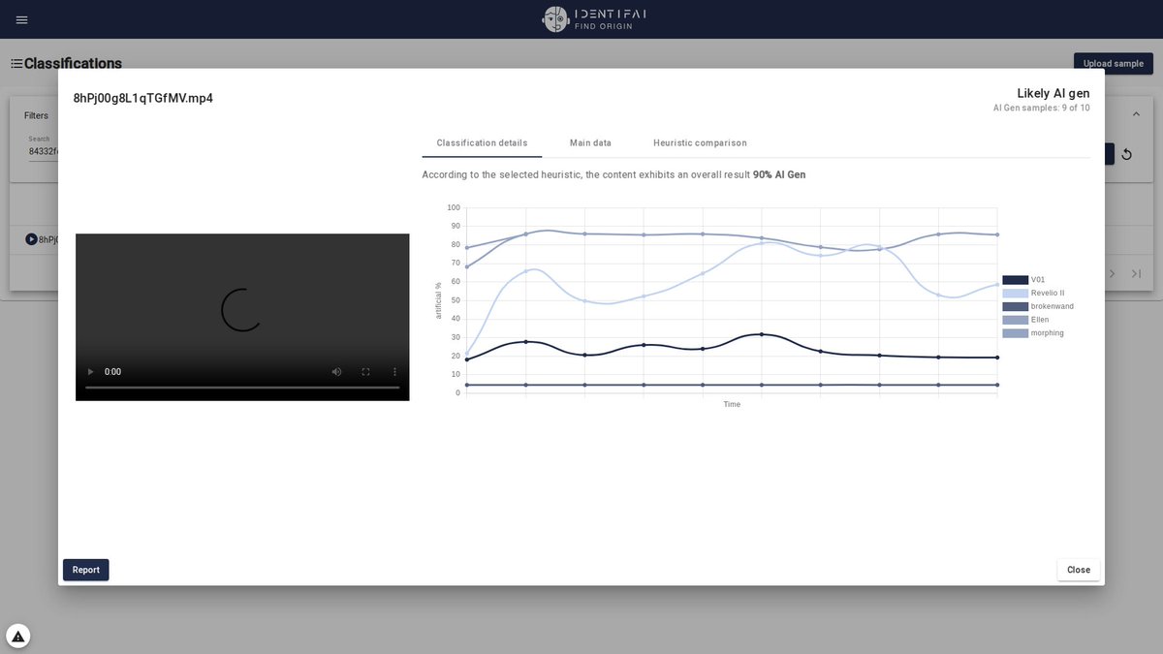Viewport: 1163px width, 654px height.
Task: Mute the video player audio
Action: 336,371
